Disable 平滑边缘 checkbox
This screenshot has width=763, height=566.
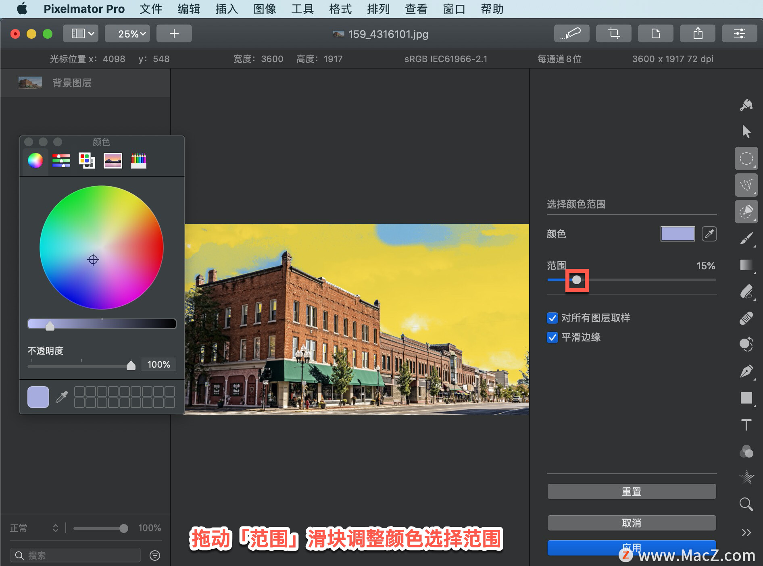(x=552, y=338)
